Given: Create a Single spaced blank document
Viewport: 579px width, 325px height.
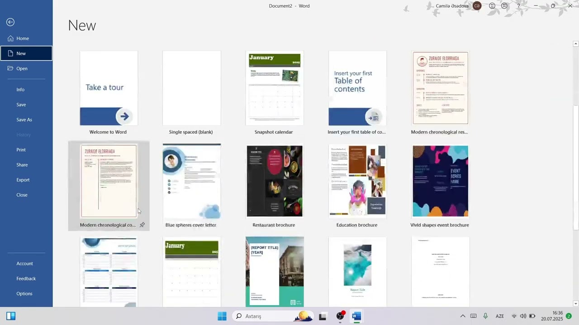Looking at the screenshot, I should (x=192, y=88).
